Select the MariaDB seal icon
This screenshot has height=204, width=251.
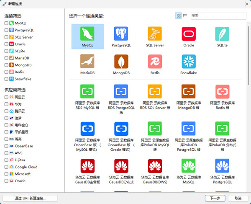click(87, 61)
